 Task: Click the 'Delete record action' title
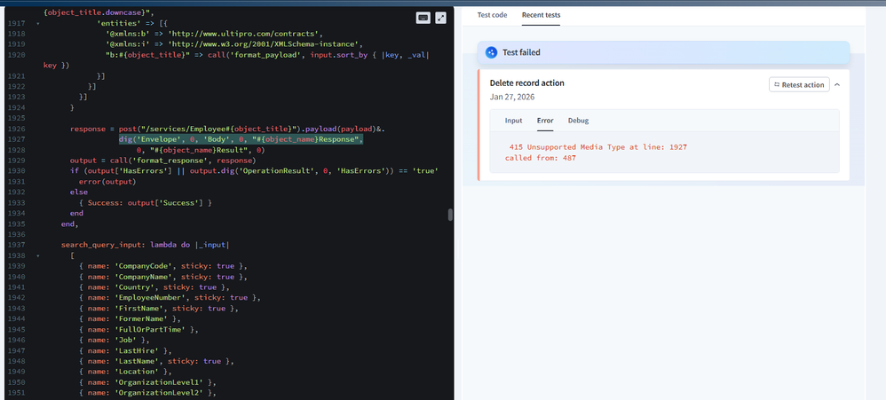point(526,83)
